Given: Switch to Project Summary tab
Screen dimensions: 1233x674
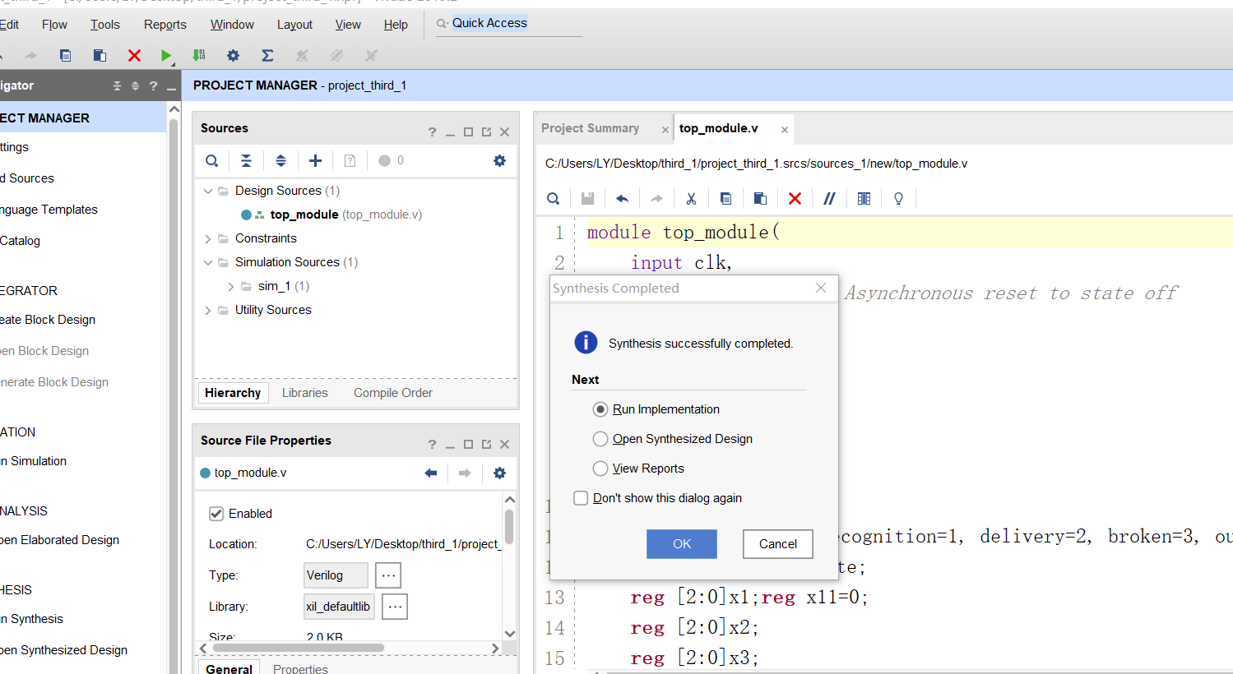Looking at the screenshot, I should [x=590, y=128].
